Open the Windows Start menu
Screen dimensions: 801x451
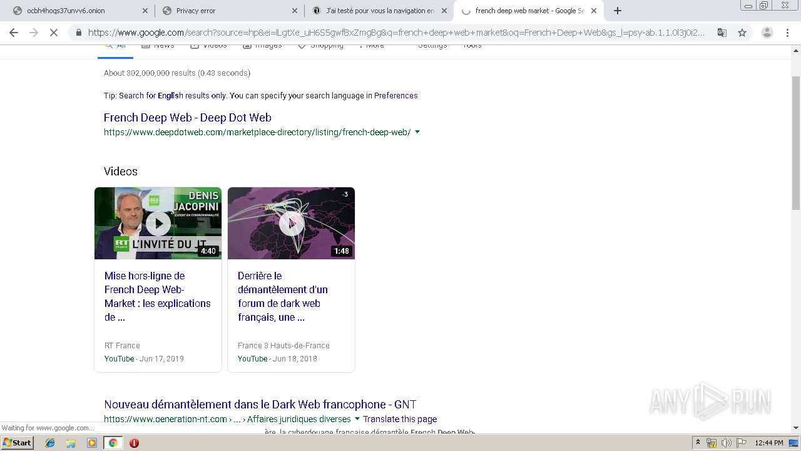pos(18,443)
